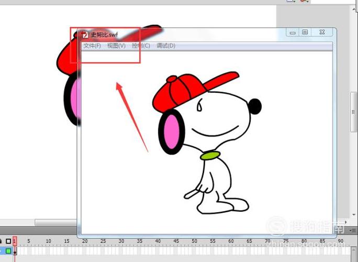358x262 pixels.
Task: Jump to frame 65 on timeline ruler
Action: pyautogui.click(x=249, y=241)
